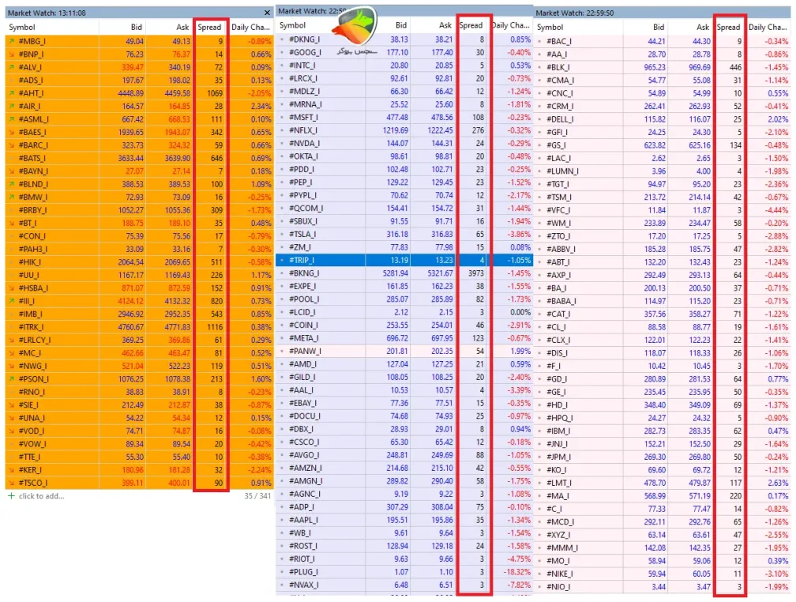
Task: Click #BKNG_I spread value 3973
Action: tap(475, 273)
